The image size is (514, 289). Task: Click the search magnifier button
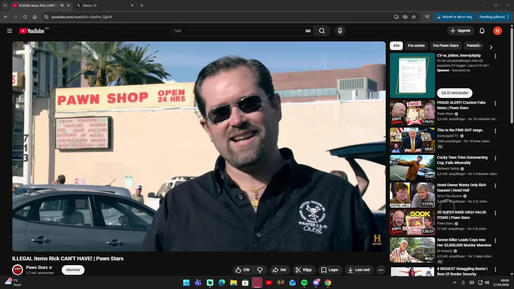(322, 31)
